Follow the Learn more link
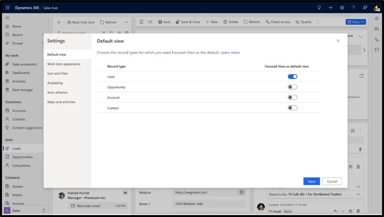The height and width of the screenshot is (217, 384). coord(230,52)
